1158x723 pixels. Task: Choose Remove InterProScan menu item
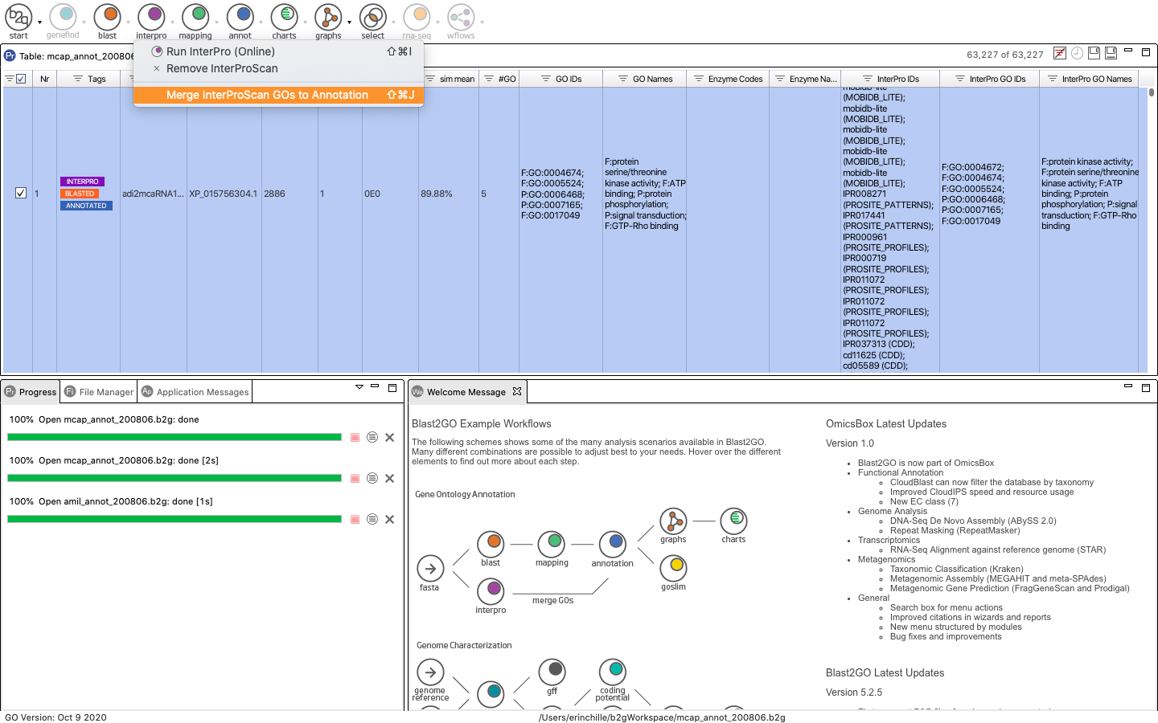coord(278,68)
